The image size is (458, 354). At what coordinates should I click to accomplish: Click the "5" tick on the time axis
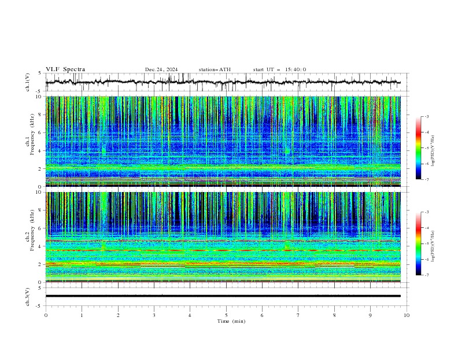(x=226, y=315)
